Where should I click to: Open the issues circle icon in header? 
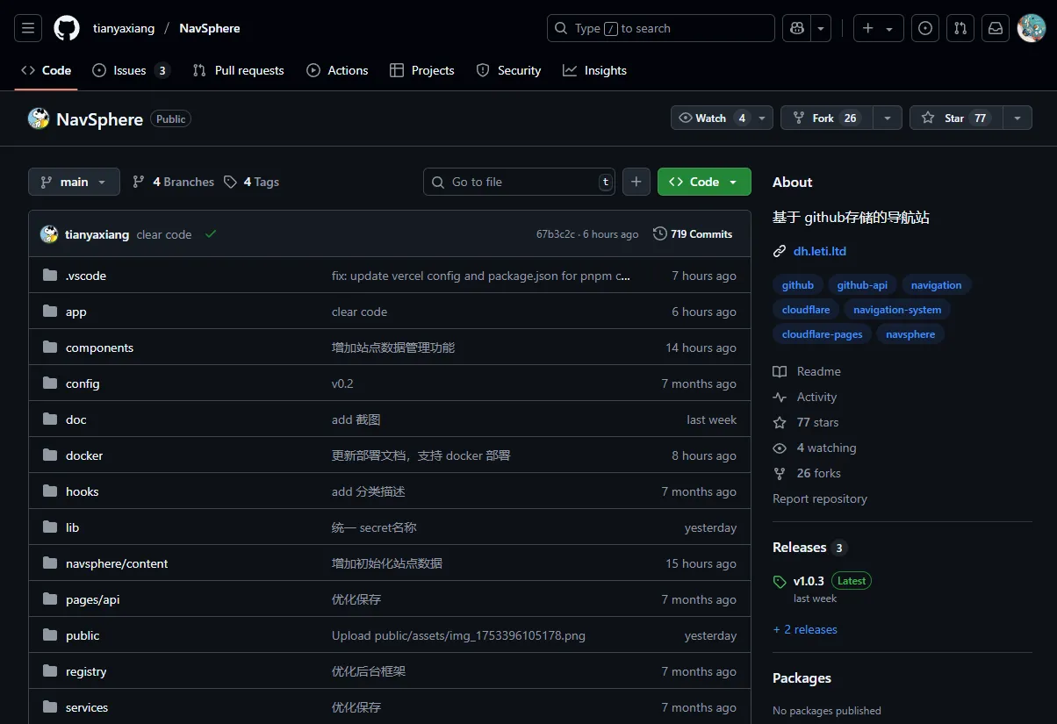[924, 28]
